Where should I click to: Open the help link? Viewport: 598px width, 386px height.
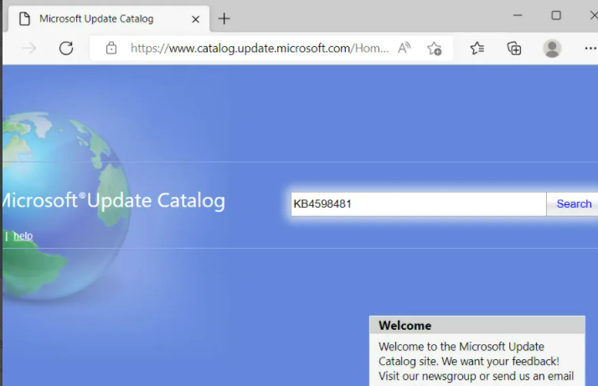(23, 236)
